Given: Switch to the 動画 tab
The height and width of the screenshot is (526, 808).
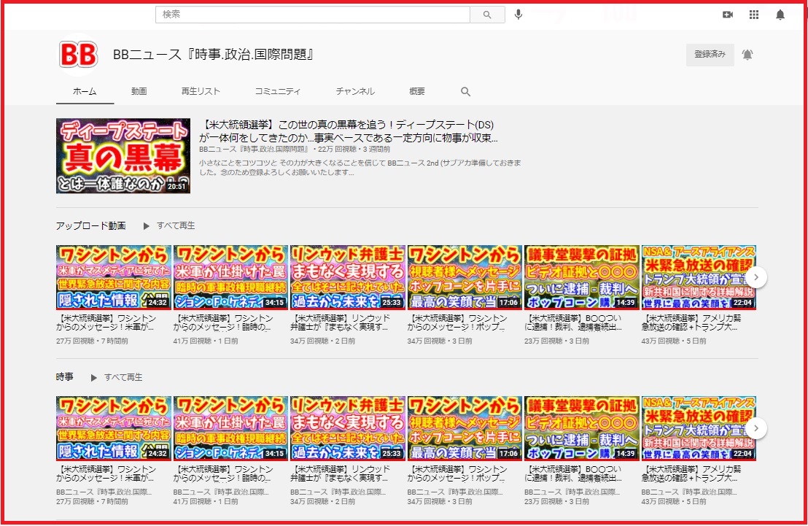Looking at the screenshot, I should [139, 91].
